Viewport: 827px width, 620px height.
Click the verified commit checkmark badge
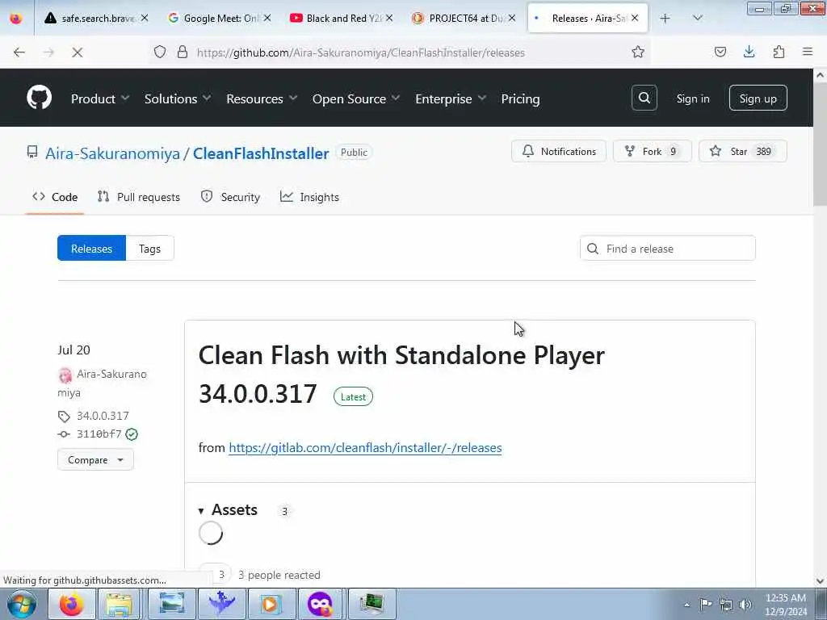132,434
